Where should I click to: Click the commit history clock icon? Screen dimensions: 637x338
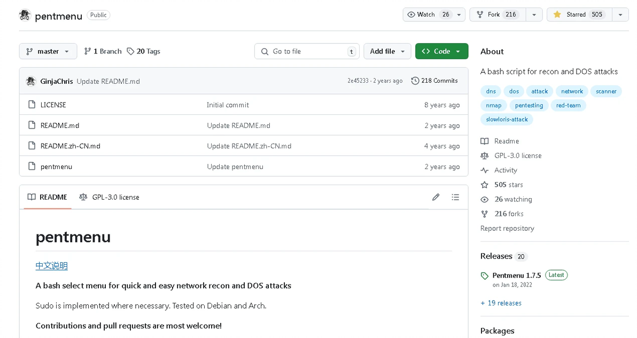[x=415, y=81]
